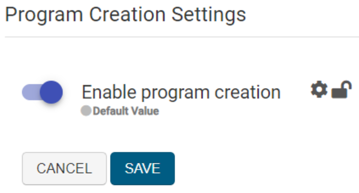Select the gray dot before Default Value

[x=86, y=111]
